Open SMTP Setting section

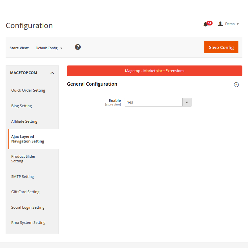point(22,177)
